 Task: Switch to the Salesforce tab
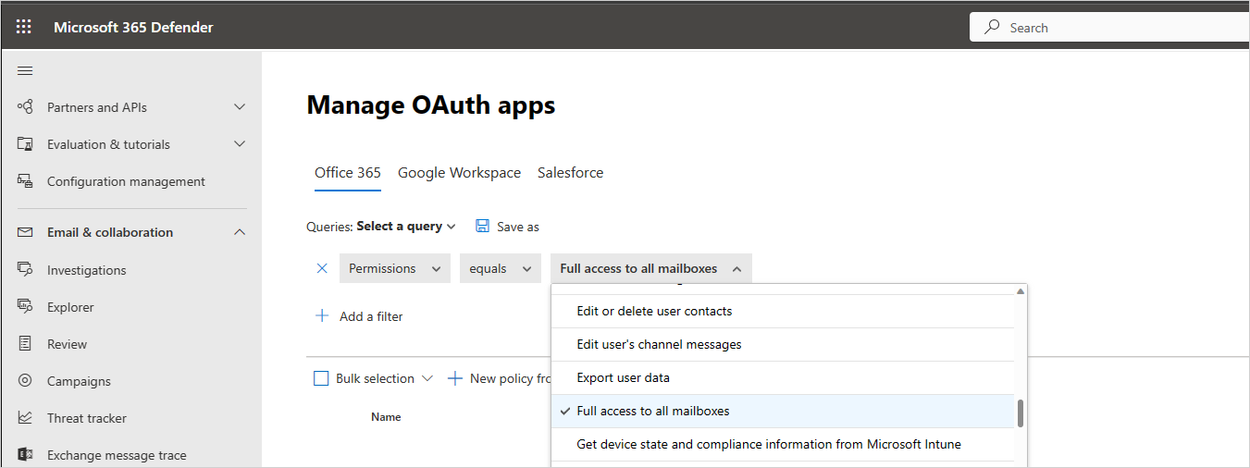coord(570,173)
